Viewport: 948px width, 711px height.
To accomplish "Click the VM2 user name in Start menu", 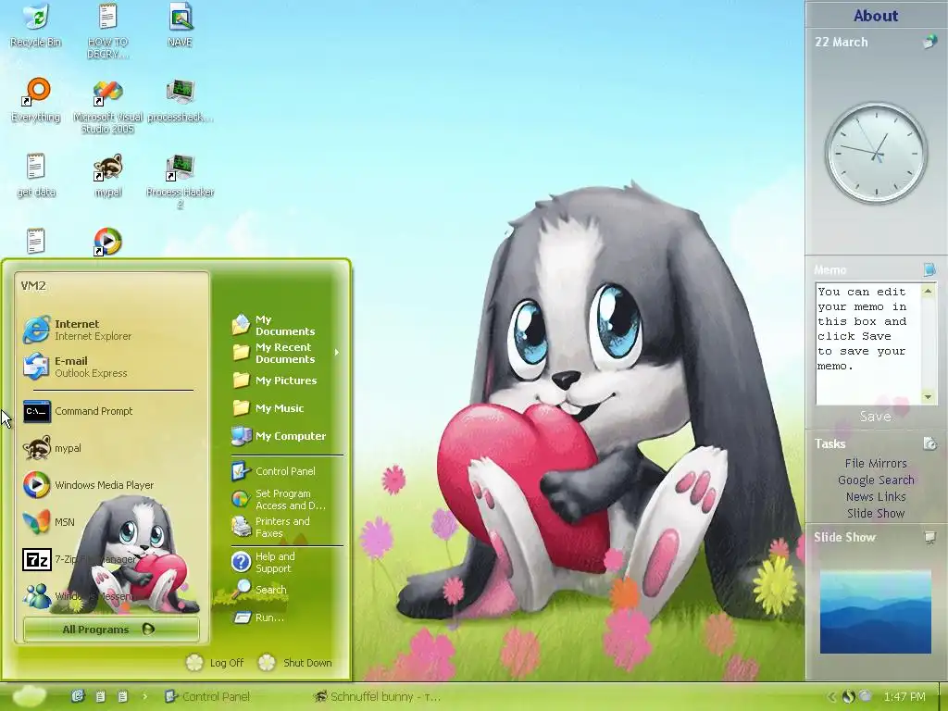I will tap(34, 286).
